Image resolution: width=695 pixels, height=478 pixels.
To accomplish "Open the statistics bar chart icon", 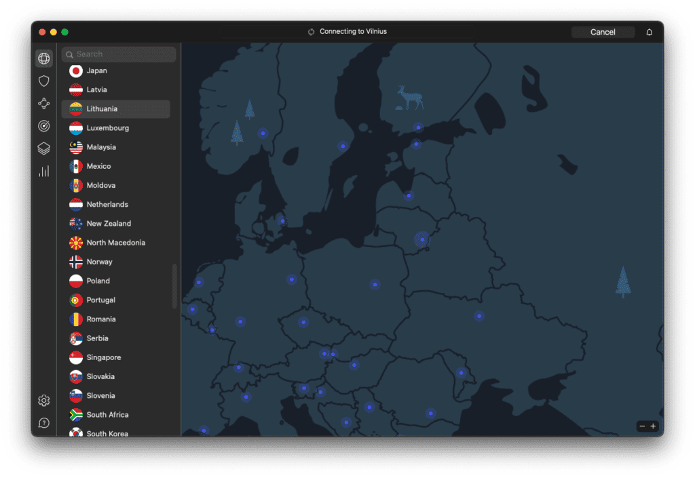I will (44, 172).
